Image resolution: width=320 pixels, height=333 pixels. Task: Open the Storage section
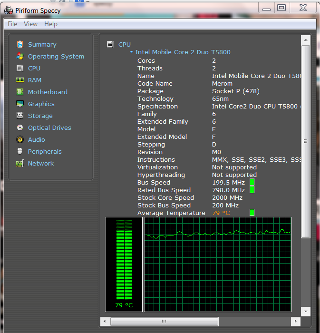click(x=40, y=116)
